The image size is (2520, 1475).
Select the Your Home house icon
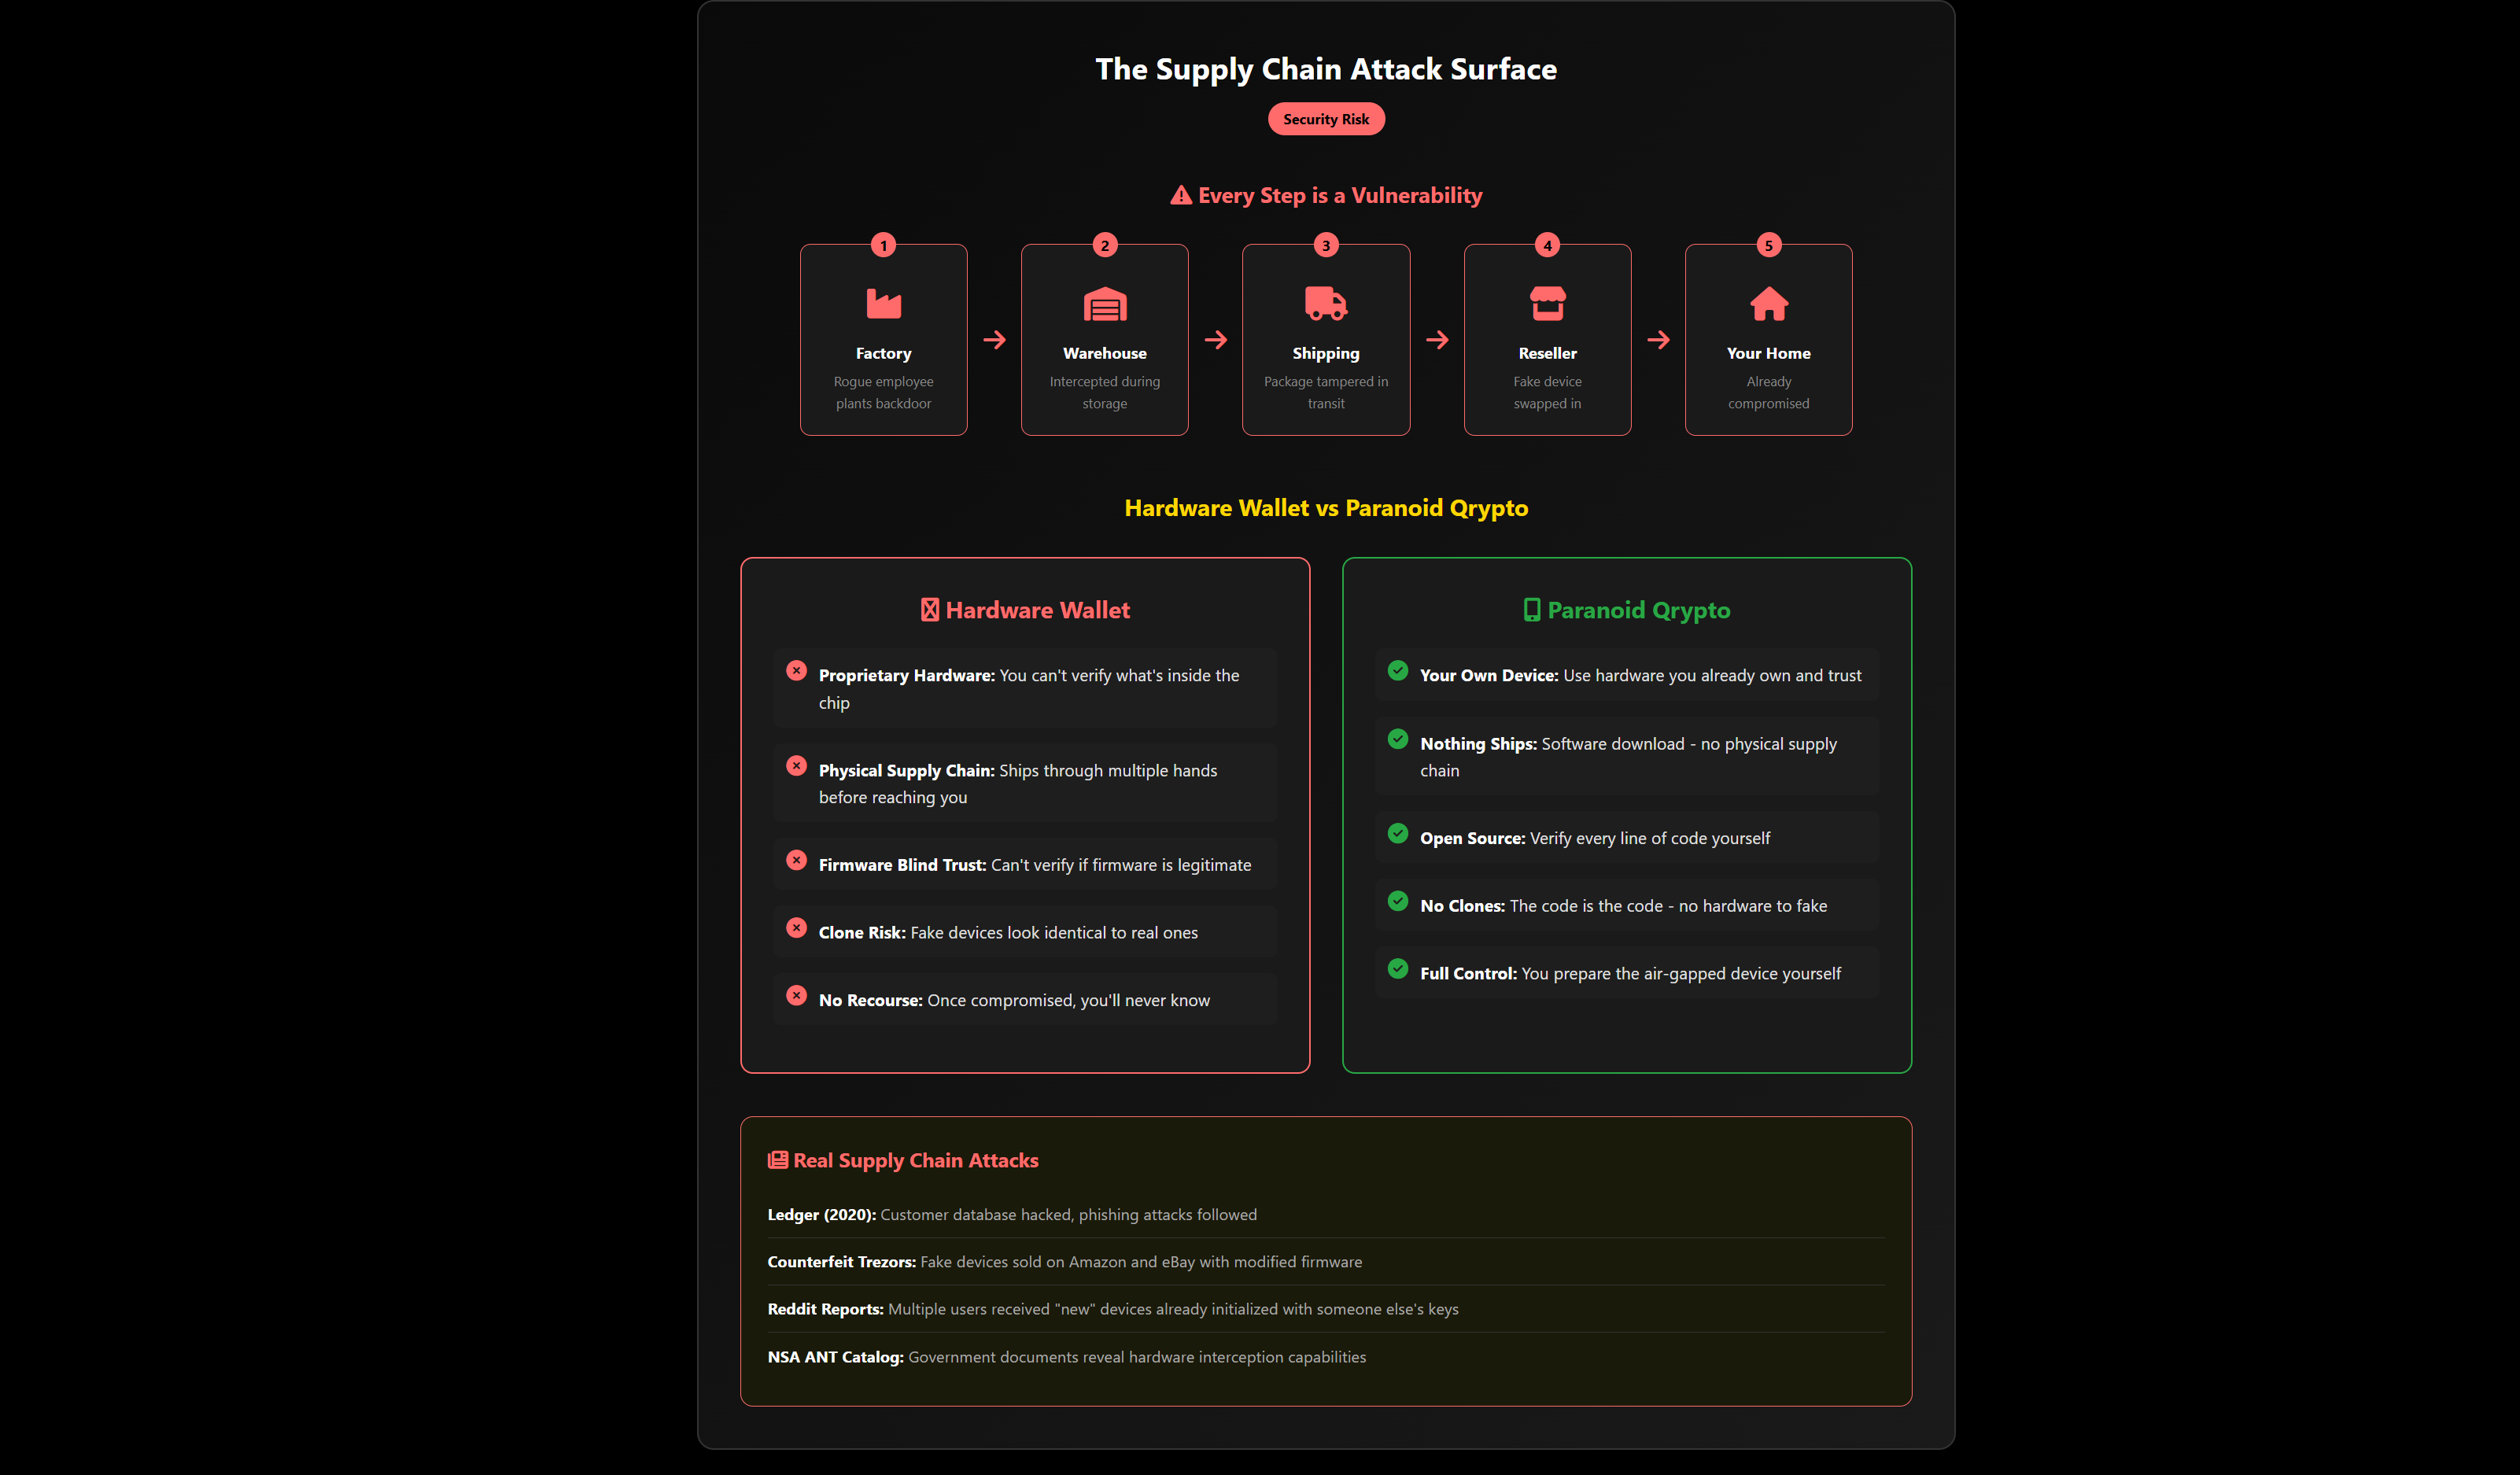[x=1768, y=303]
